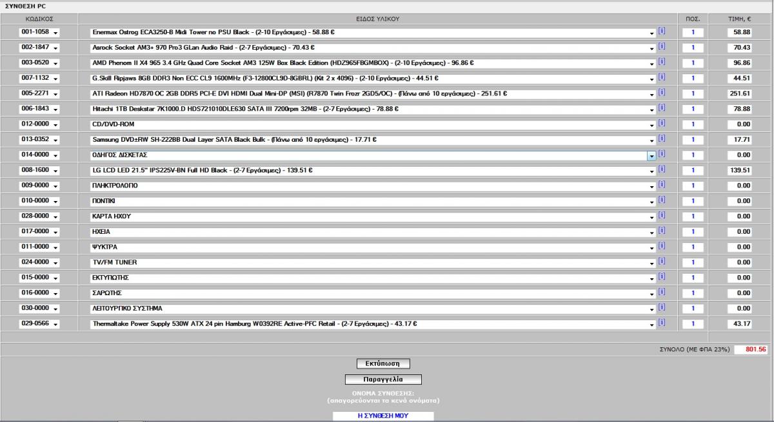Show info for Thermaltake Power Supply row
The width and height of the screenshot is (774, 422).
[661, 323]
